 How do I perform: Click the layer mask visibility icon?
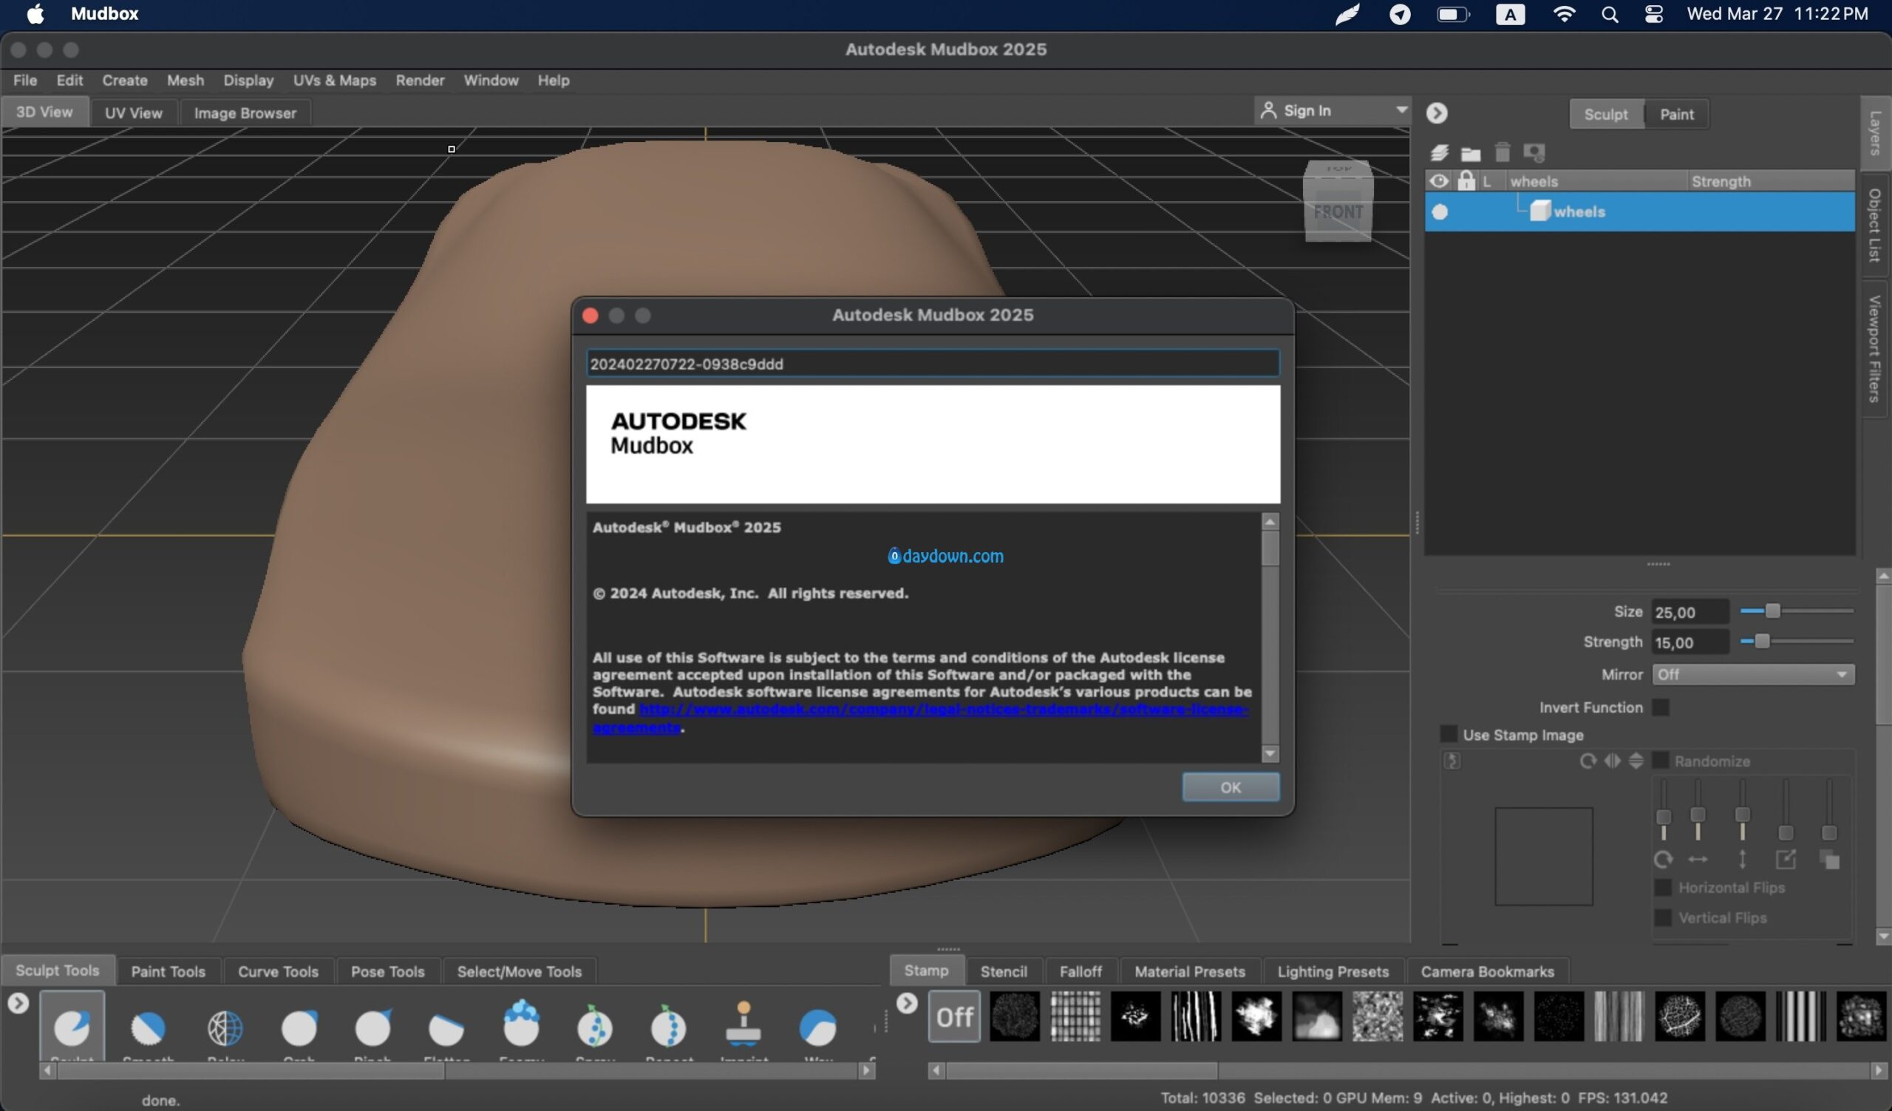pyautogui.click(x=1534, y=152)
